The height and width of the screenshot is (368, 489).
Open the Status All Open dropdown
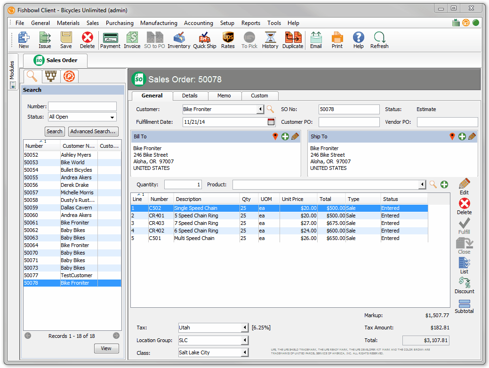tap(82, 117)
